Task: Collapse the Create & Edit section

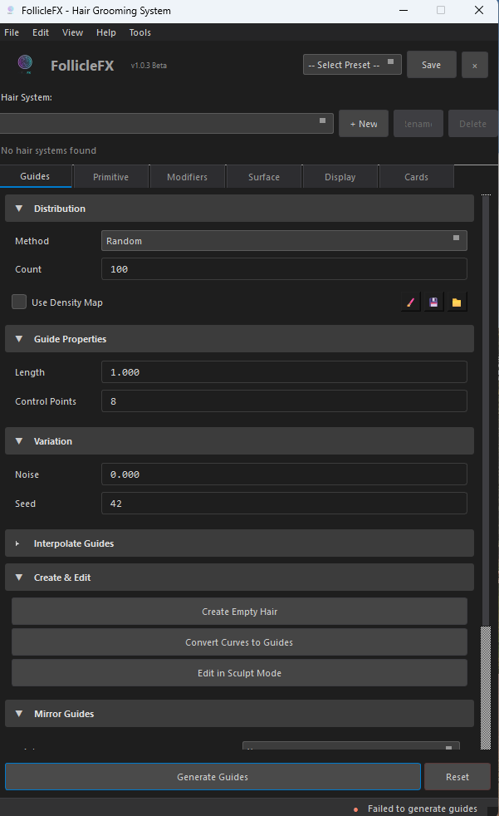Action: (239, 578)
